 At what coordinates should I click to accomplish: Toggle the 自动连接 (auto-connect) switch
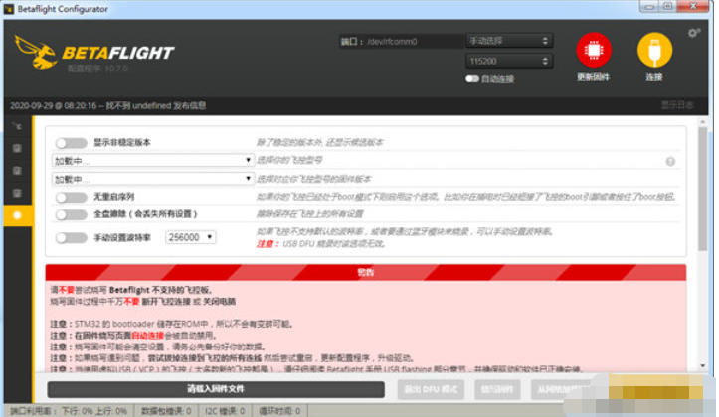[x=471, y=79]
